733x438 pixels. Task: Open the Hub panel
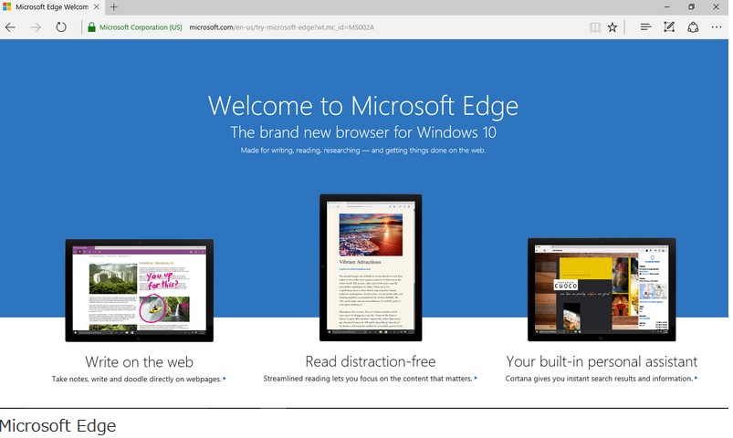646,27
